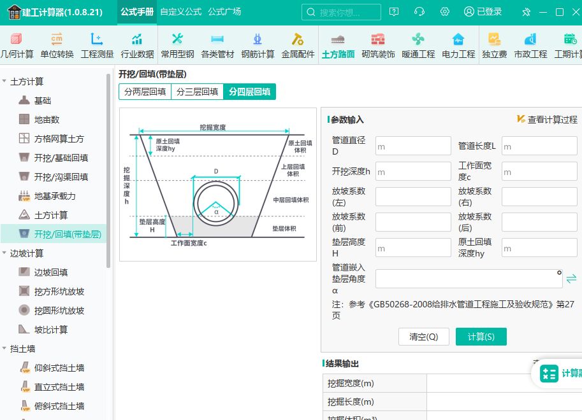Image resolution: width=582 pixels, height=420 pixels.
Task: Open customer service headset icon
Action: point(419,12)
